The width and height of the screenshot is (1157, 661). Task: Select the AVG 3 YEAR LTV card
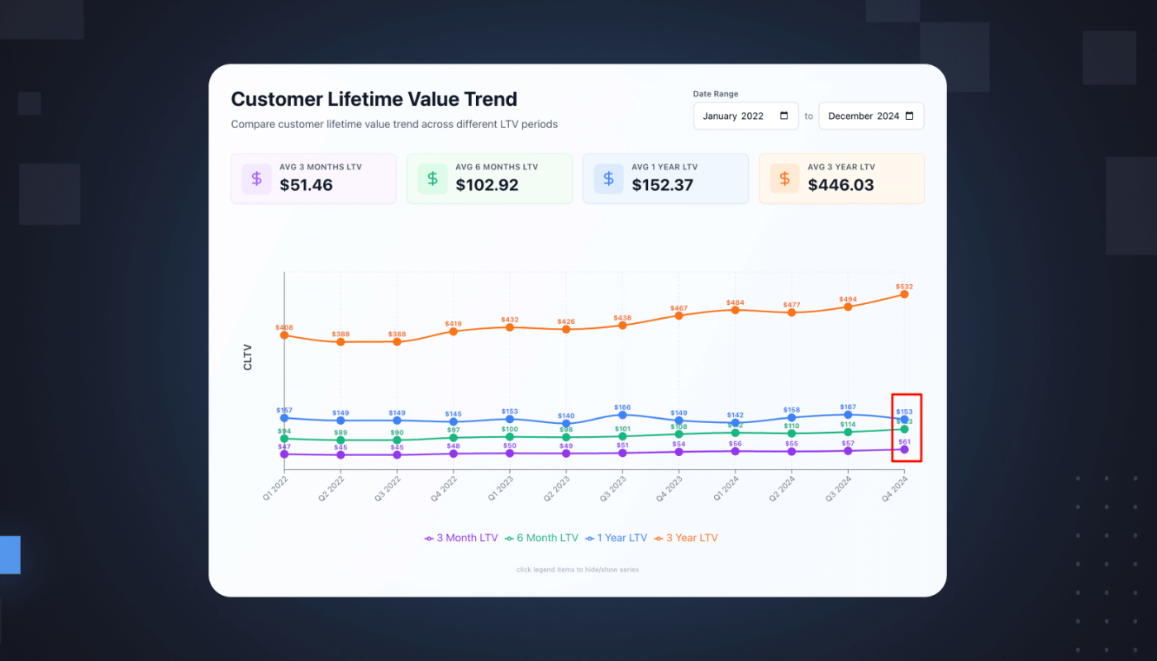[x=841, y=178]
